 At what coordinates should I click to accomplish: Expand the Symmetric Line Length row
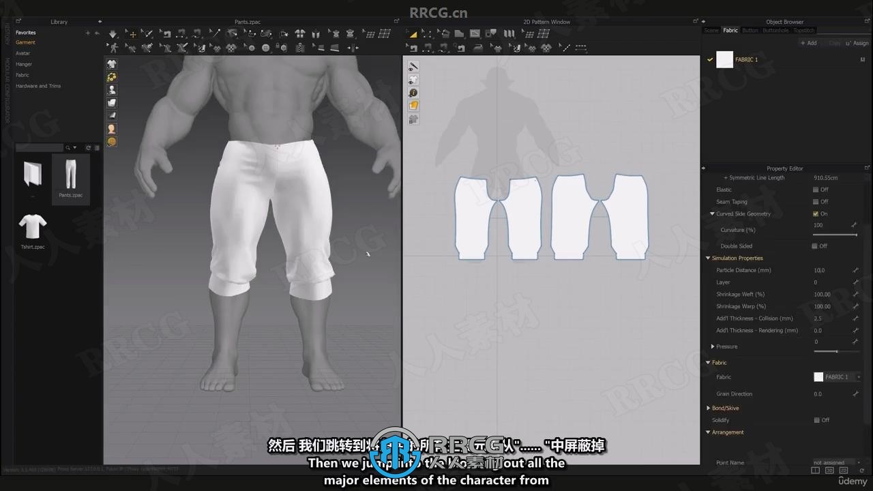[x=725, y=178]
